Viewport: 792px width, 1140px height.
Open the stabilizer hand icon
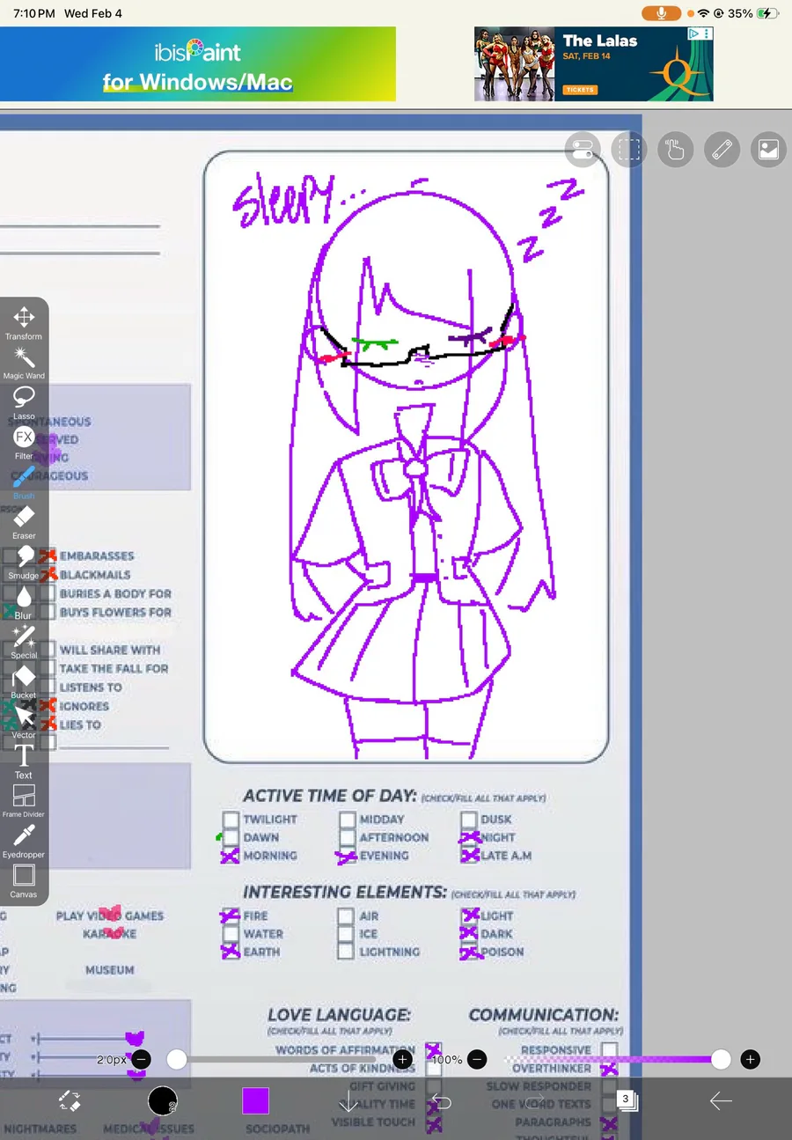tap(675, 150)
